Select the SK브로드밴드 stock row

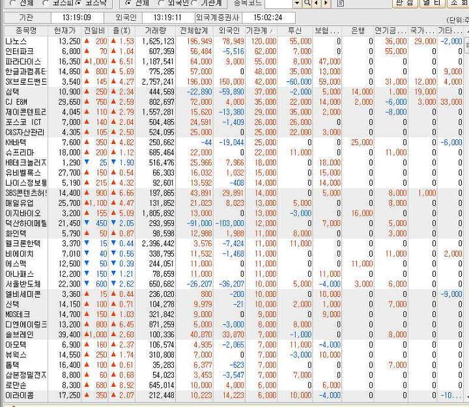click(234, 81)
